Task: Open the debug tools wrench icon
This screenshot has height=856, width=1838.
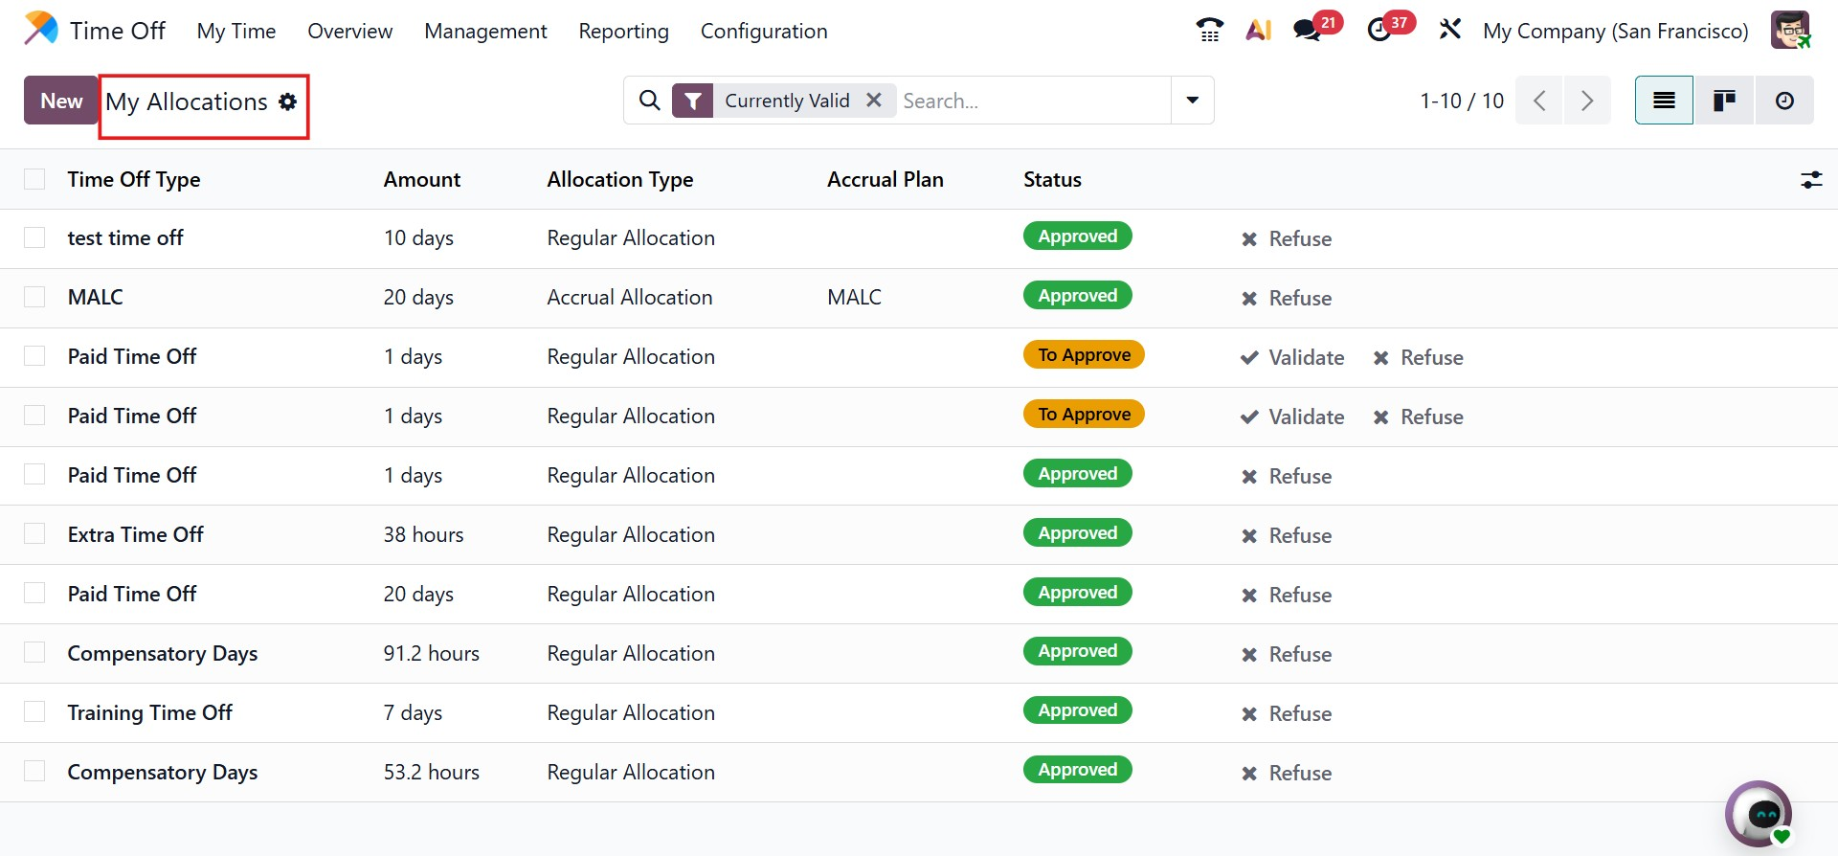Action: coord(1449,31)
